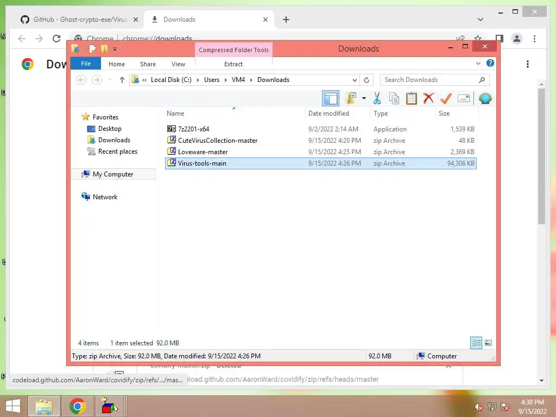The width and height of the screenshot is (556, 417).
Task: Open address bar history dropdown
Action: tap(354, 80)
